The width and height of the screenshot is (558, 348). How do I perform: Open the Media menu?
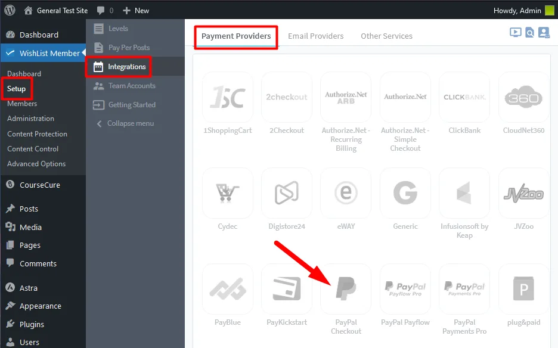[x=43, y=227]
